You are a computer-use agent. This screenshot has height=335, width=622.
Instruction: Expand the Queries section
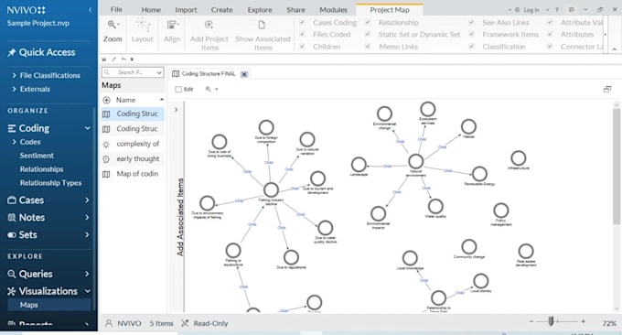pyautogui.click(x=87, y=274)
